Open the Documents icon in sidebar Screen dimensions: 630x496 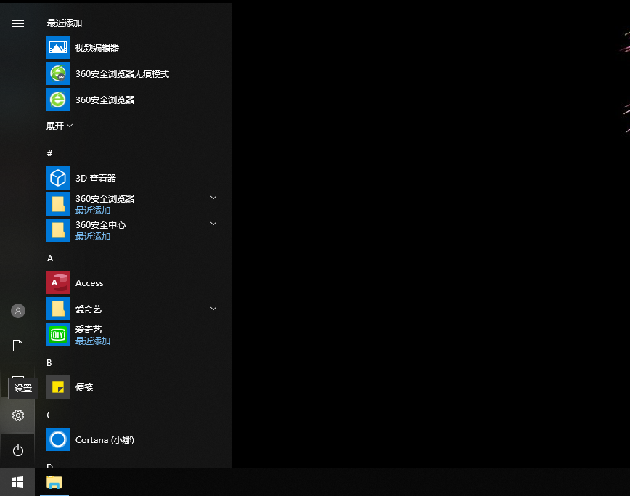point(17,346)
